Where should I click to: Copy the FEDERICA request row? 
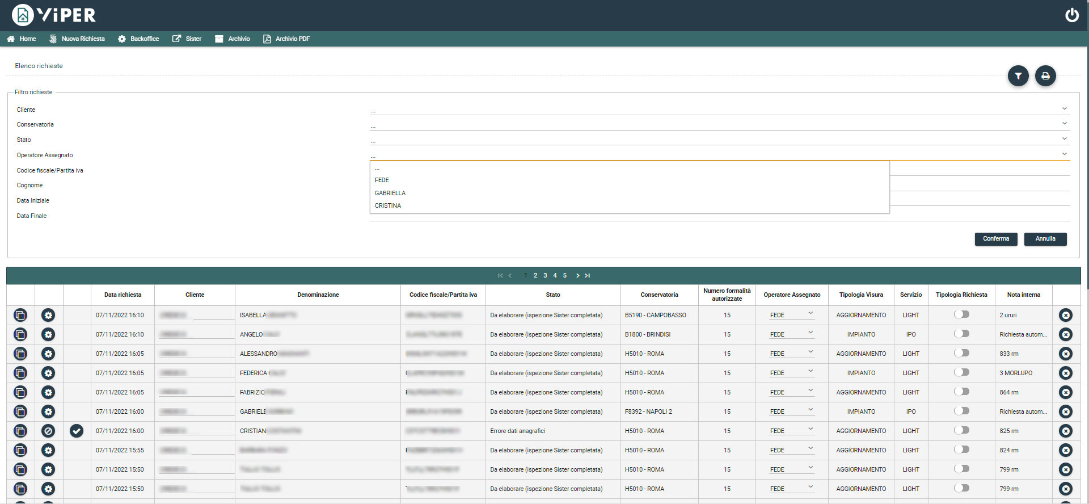click(x=20, y=373)
